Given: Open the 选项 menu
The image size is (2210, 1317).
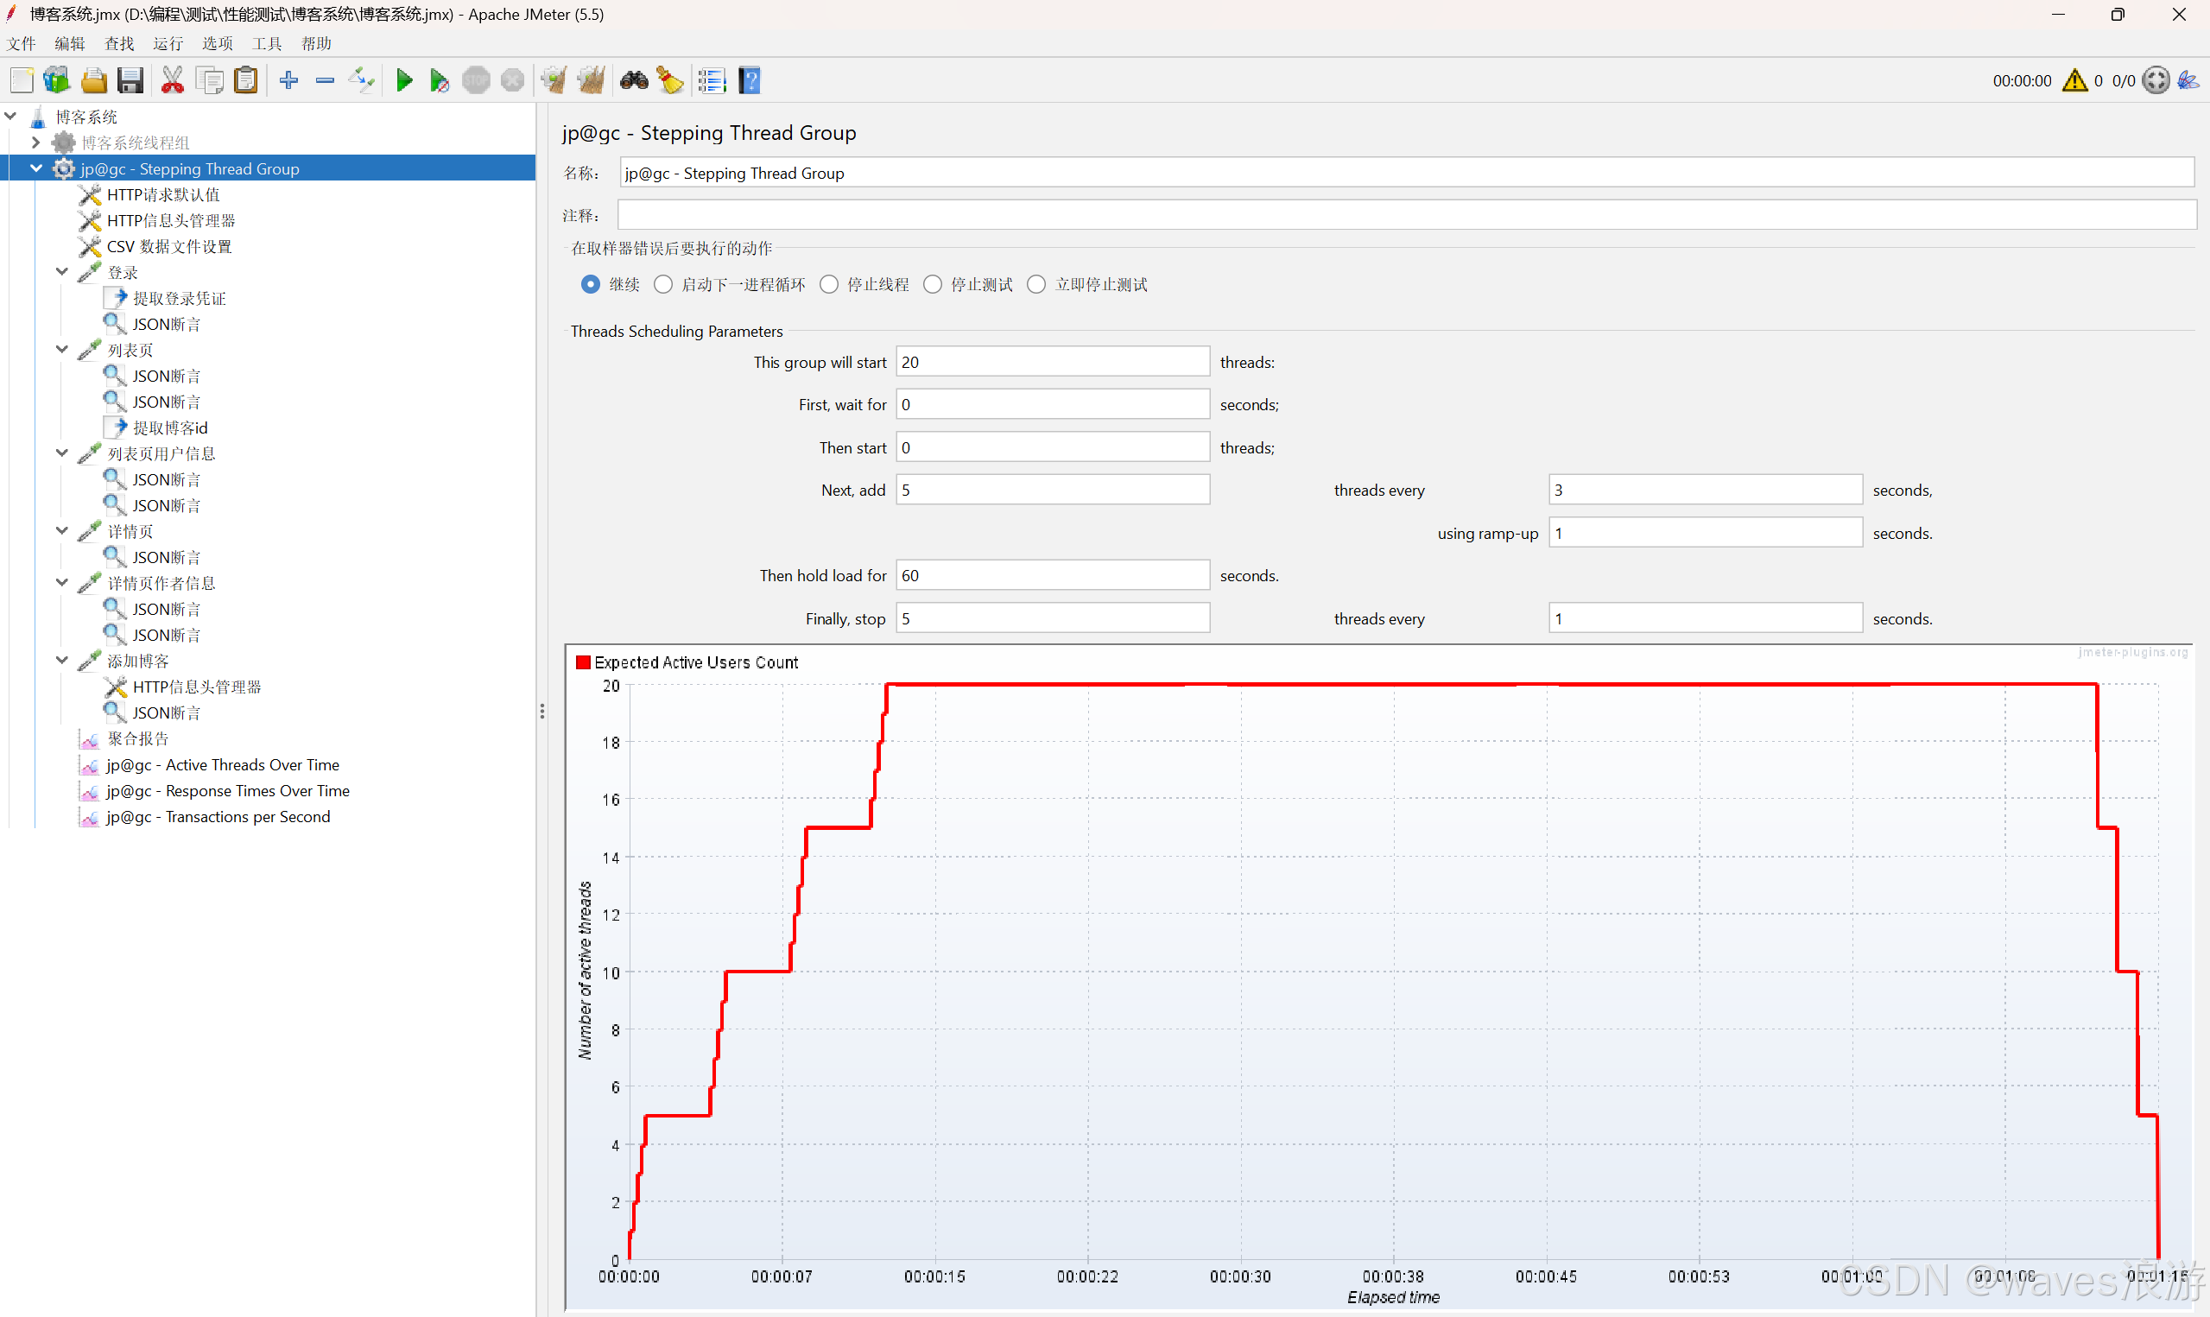Looking at the screenshot, I should click(217, 43).
